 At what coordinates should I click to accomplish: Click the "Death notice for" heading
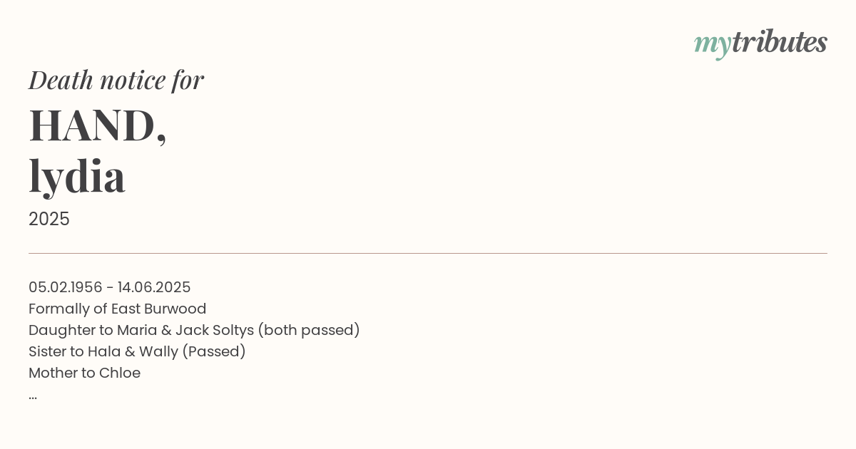tap(116, 80)
